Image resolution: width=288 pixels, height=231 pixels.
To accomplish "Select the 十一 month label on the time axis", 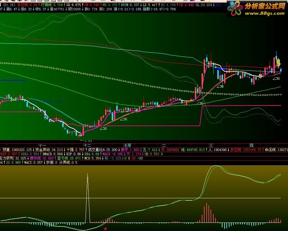I will pos(42,145).
